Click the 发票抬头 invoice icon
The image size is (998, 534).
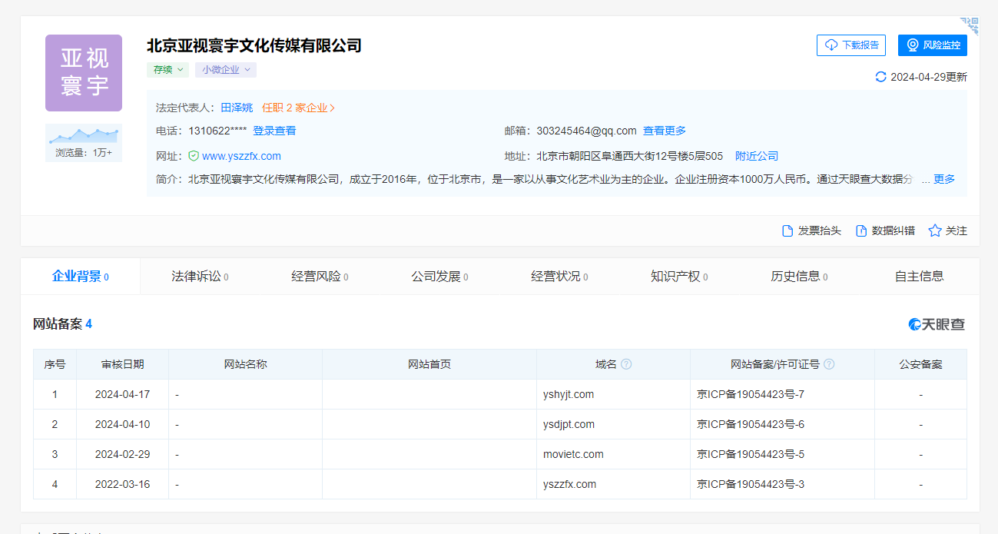click(x=787, y=231)
